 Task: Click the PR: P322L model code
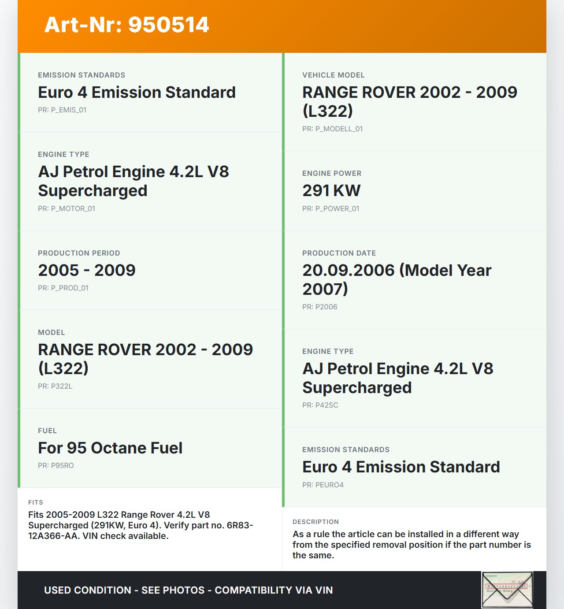tap(55, 386)
